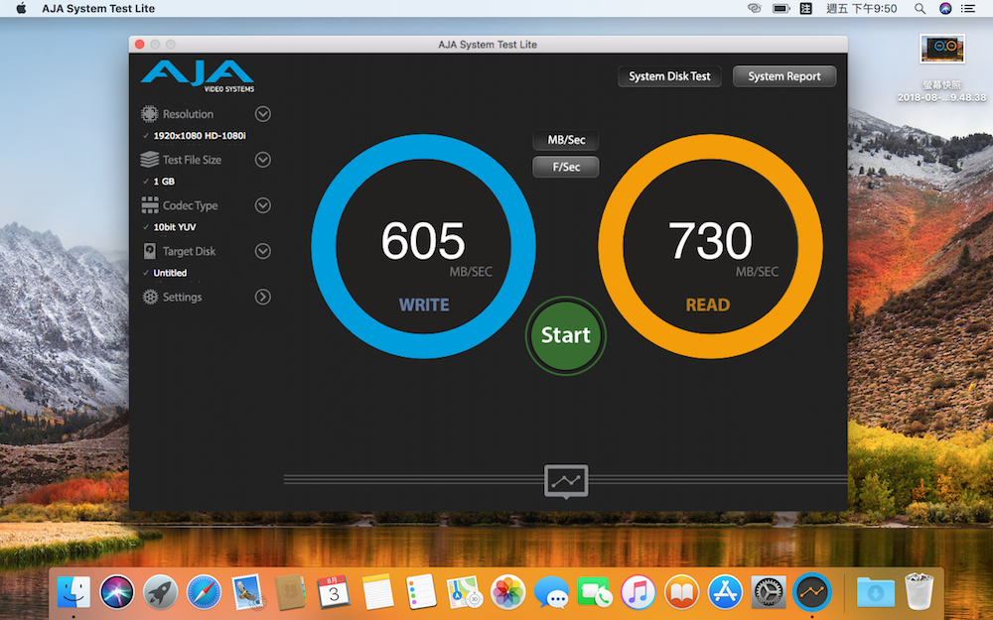The height and width of the screenshot is (620, 993).
Task: Expand the Test File Size dropdown
Action: pos(263,160)
